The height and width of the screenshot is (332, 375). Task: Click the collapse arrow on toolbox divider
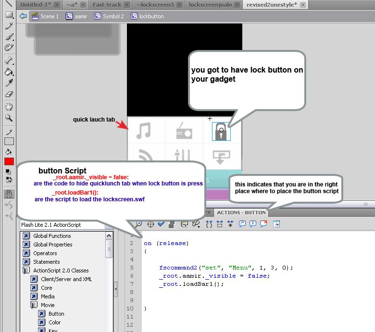click(116, 289)
